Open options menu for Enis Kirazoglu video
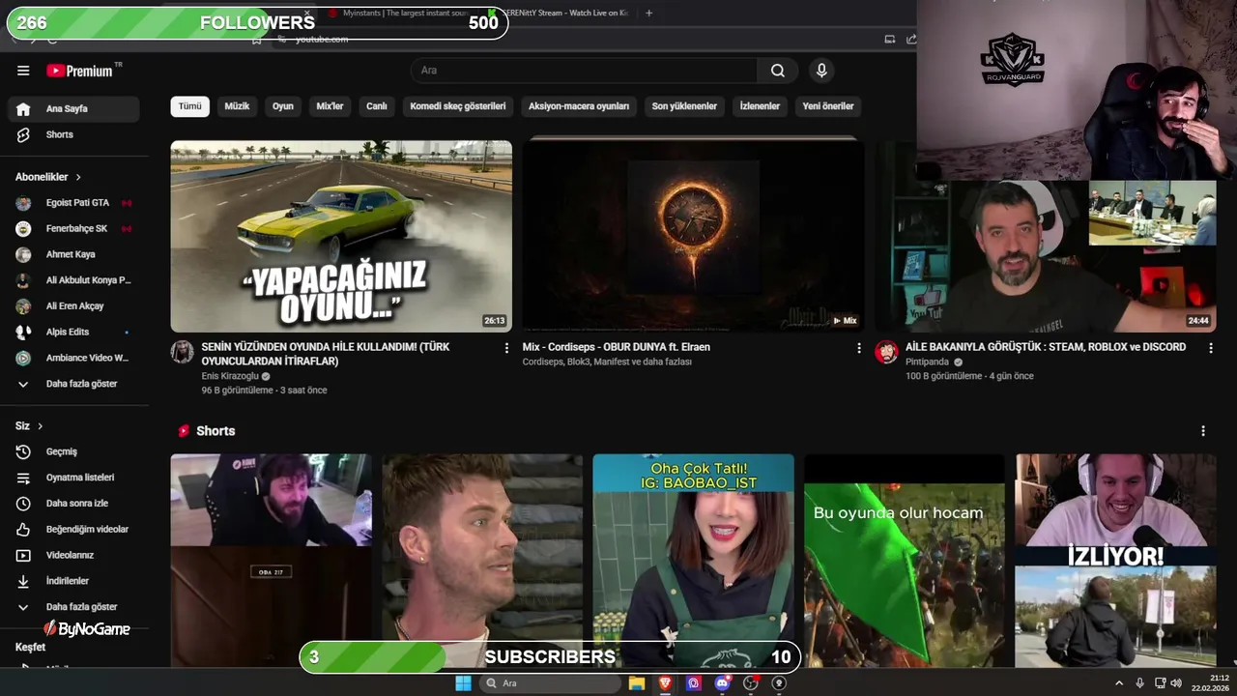The height and width of the screenshot is (696, 1237). 506,348
